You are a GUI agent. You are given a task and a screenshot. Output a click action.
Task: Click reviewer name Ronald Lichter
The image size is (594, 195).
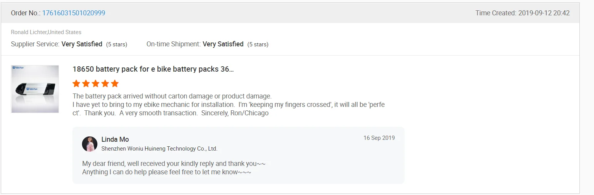pyautogui.click(x=29, y=32)
